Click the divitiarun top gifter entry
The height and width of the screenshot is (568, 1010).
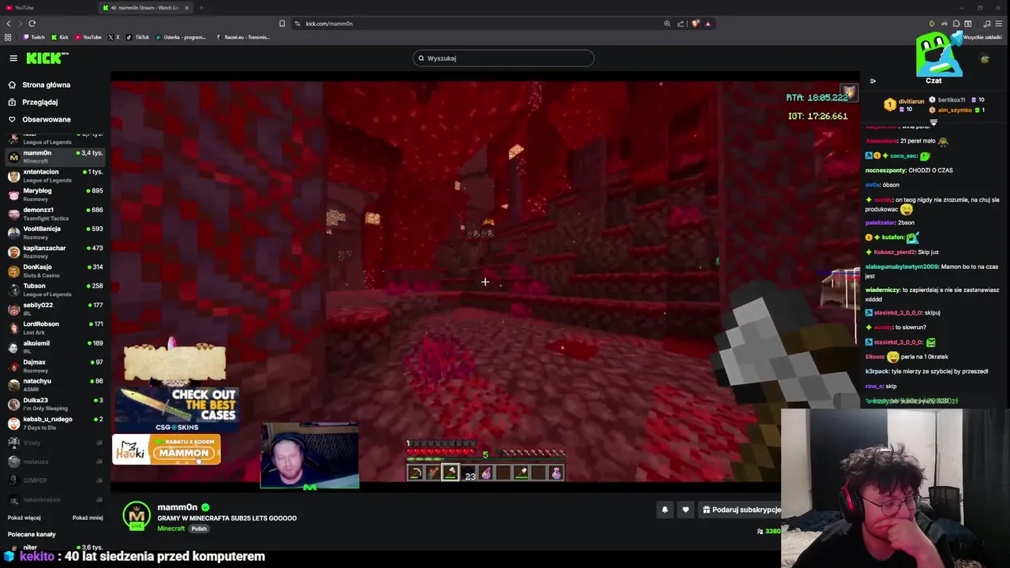coord(903,105)
